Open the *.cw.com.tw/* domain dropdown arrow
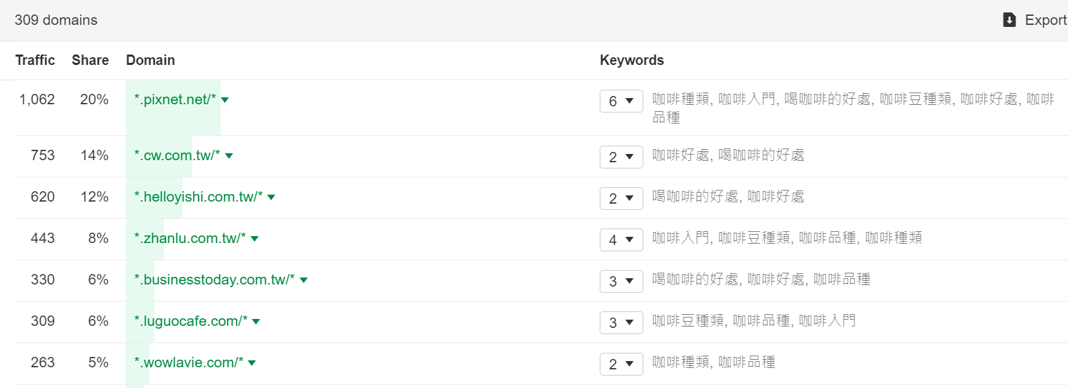Viewport: 1068px width, 388px height. click(229, 156)
